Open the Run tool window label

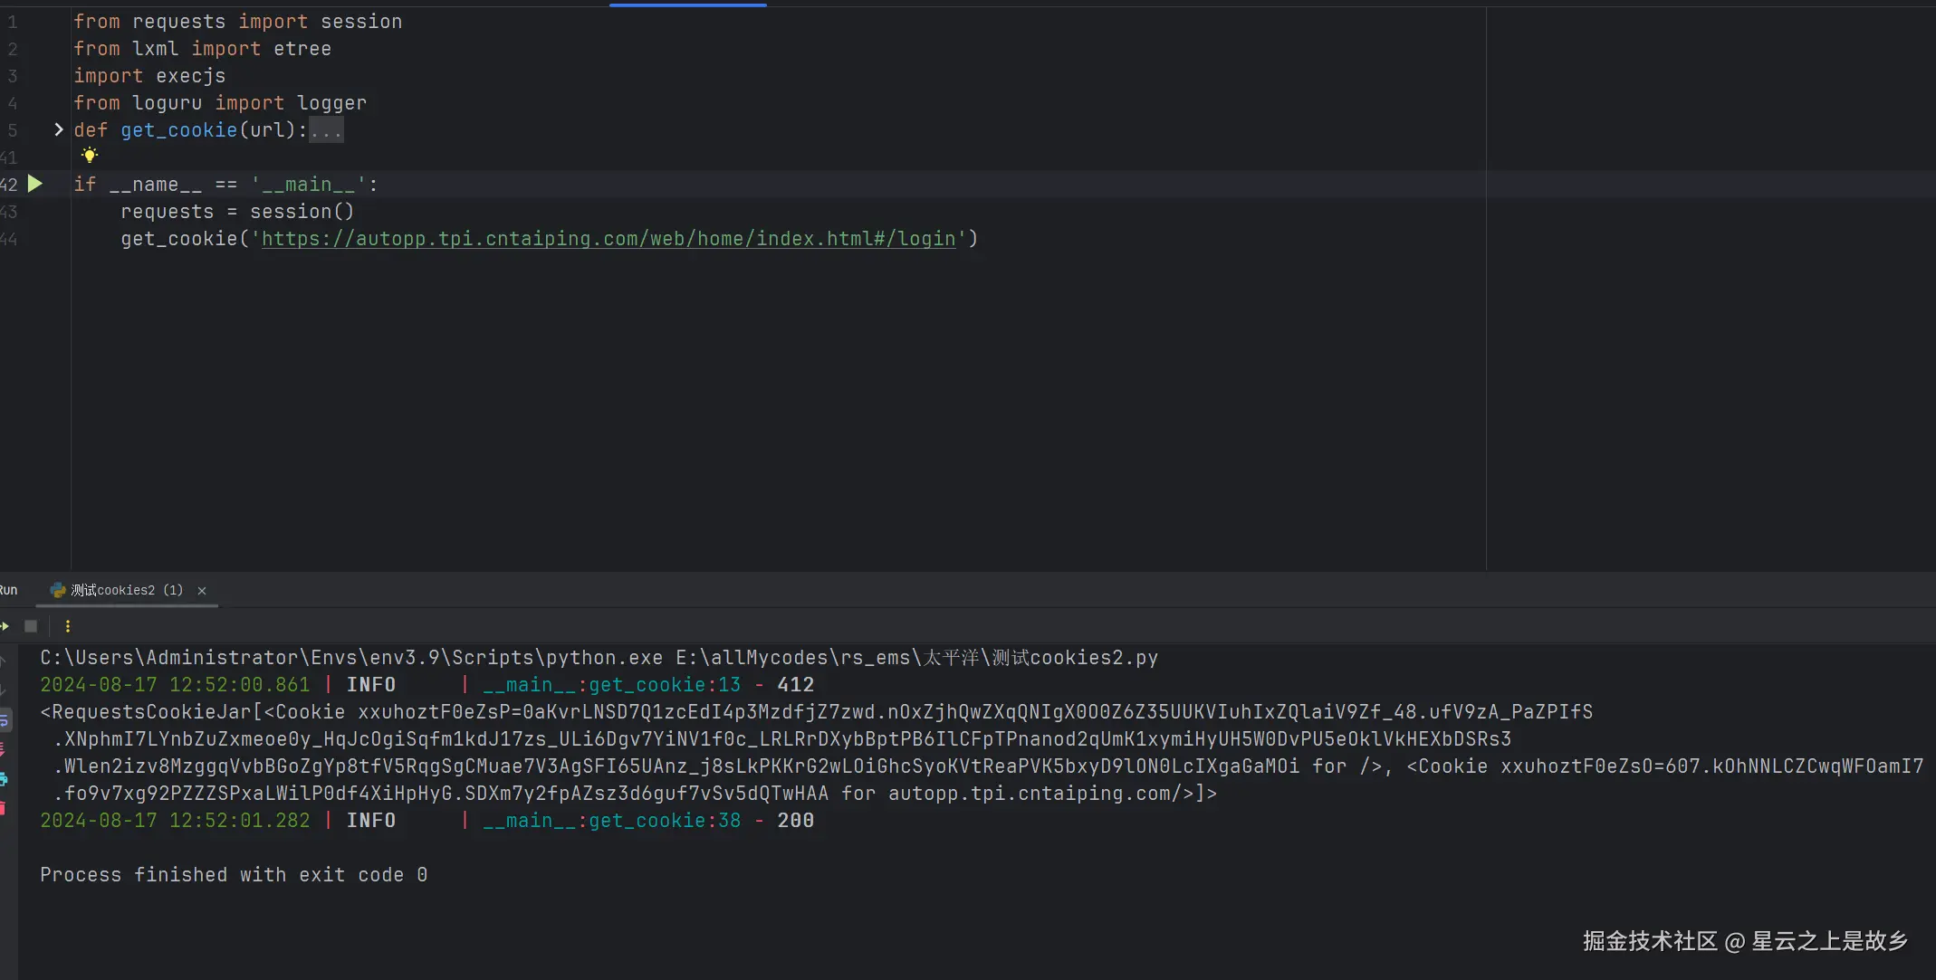click(8, 590)
